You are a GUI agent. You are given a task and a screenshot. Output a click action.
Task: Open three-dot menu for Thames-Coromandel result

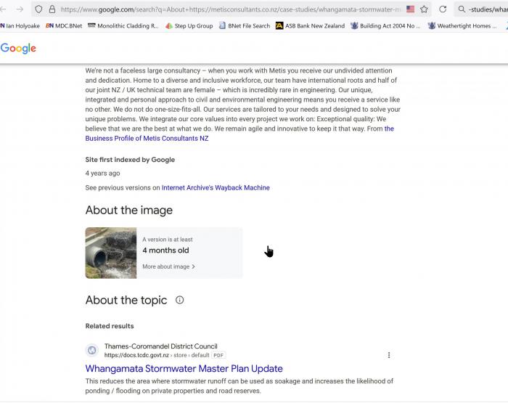pyautogui.click(x=389, y=355)
